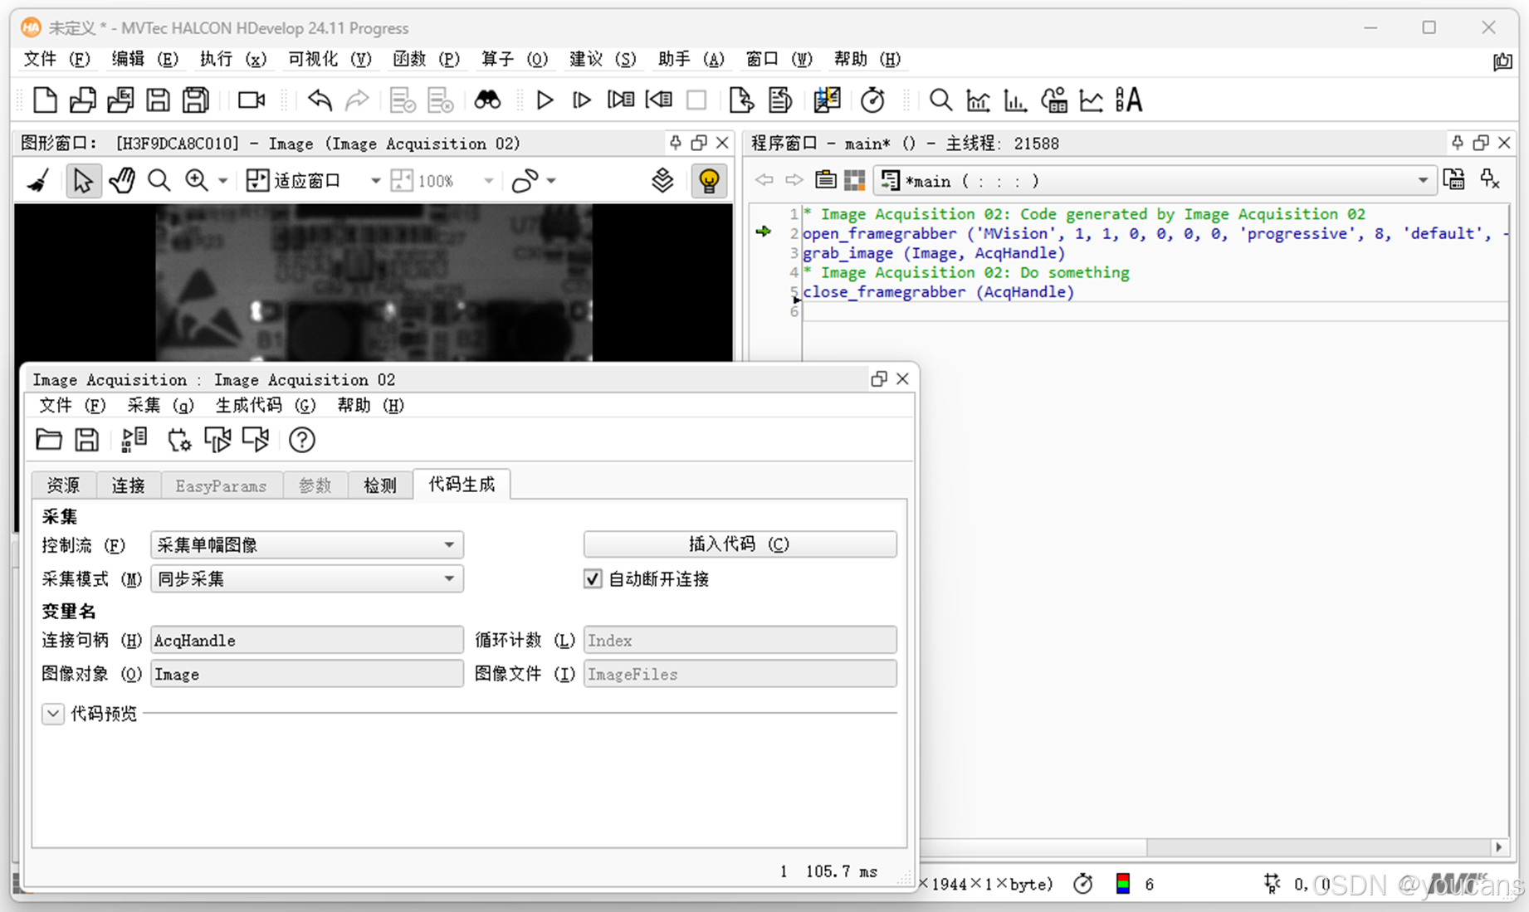Click the Step Over icon

coord(582,100)
